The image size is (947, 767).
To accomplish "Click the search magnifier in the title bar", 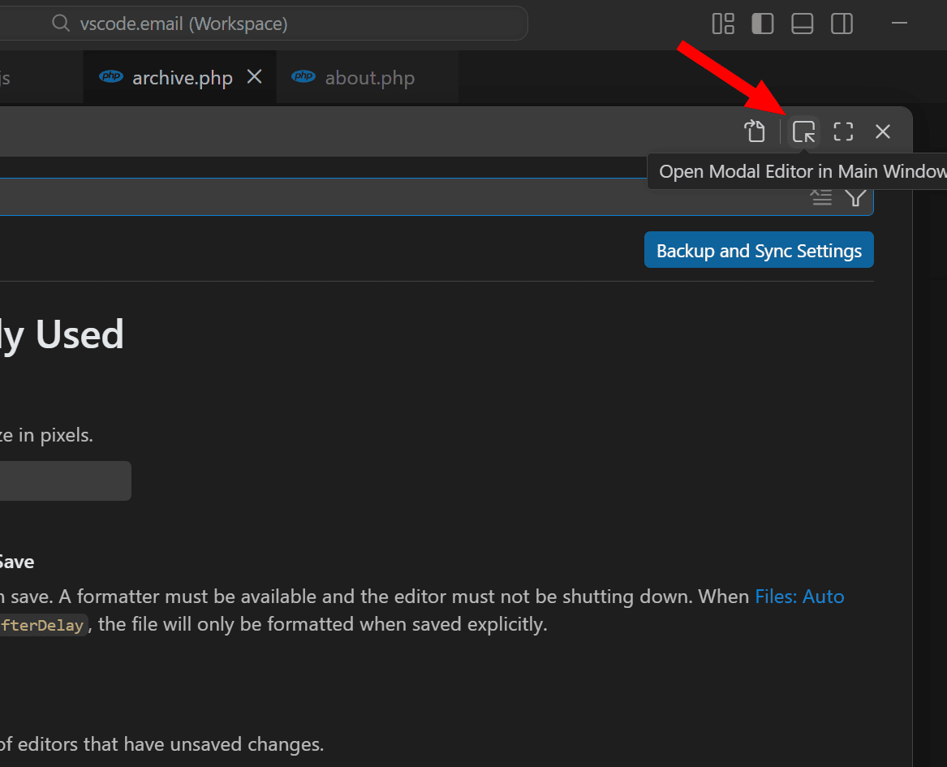I will tap(61, 24).
